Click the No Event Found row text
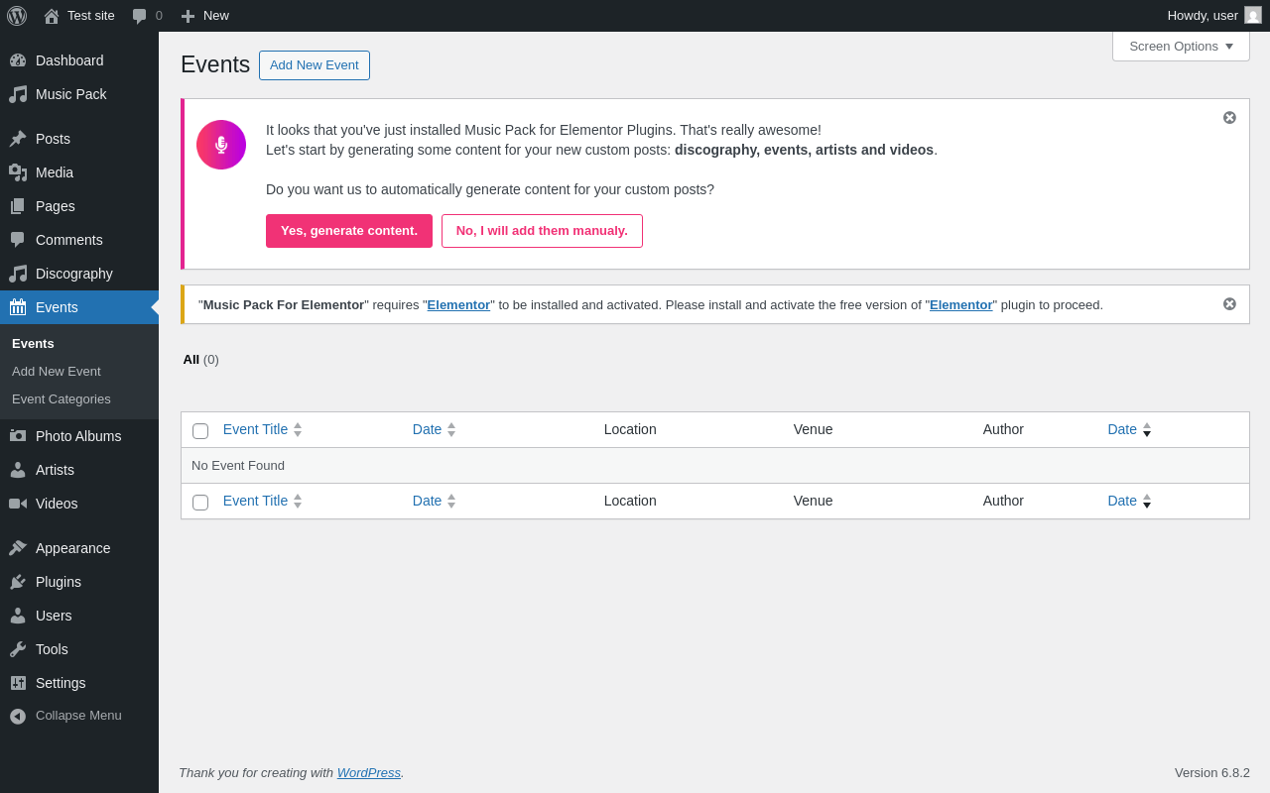The image size is (1270, 793). 238,465
